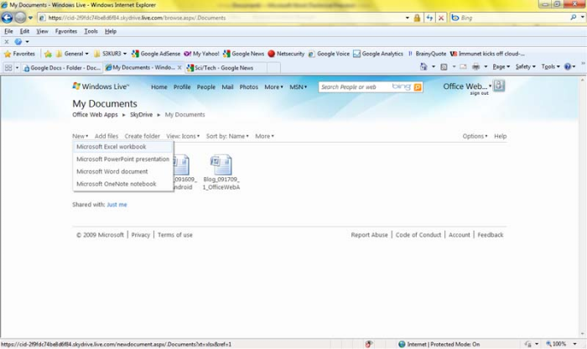Go back with the browser Back arrow
The image size is (587, 349).
click(7, 18)
